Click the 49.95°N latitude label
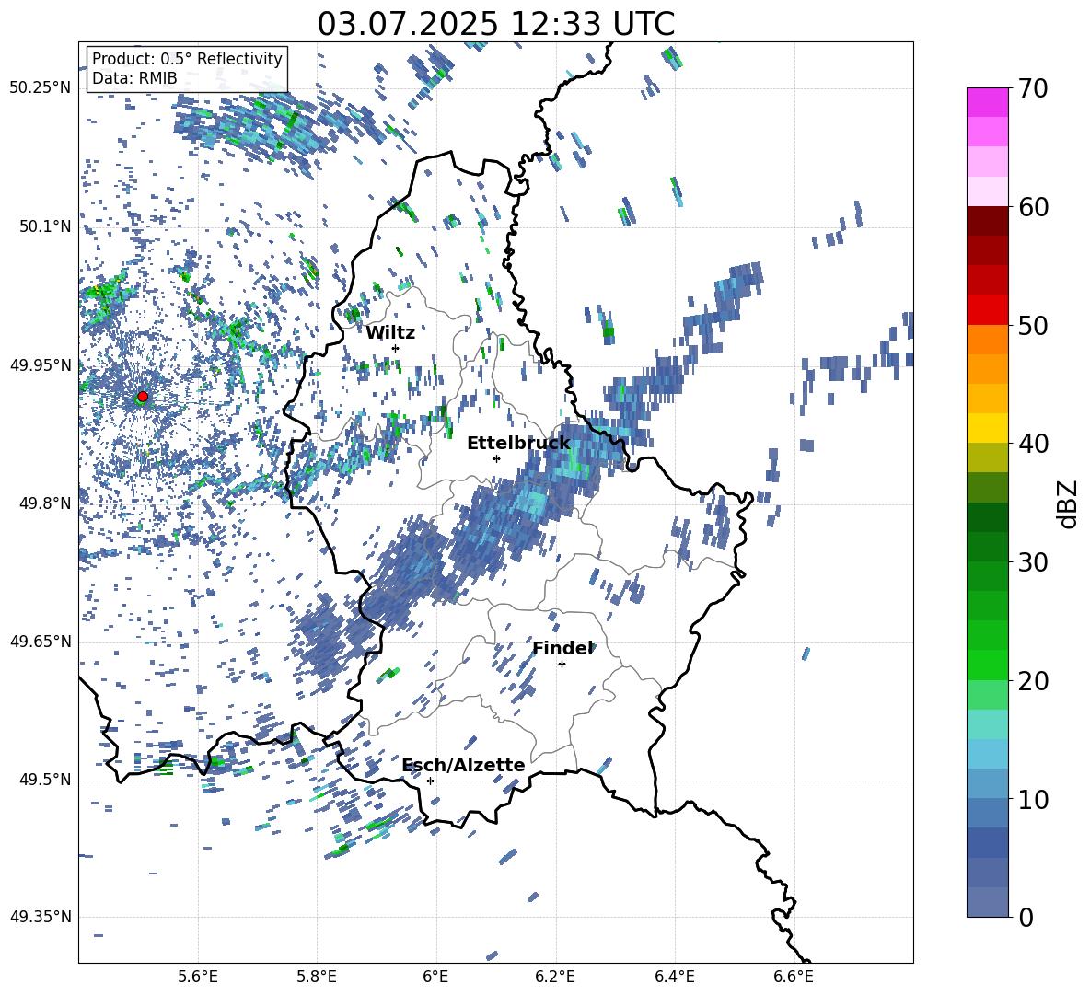The image size is (1090, 995). click(41, 364)
